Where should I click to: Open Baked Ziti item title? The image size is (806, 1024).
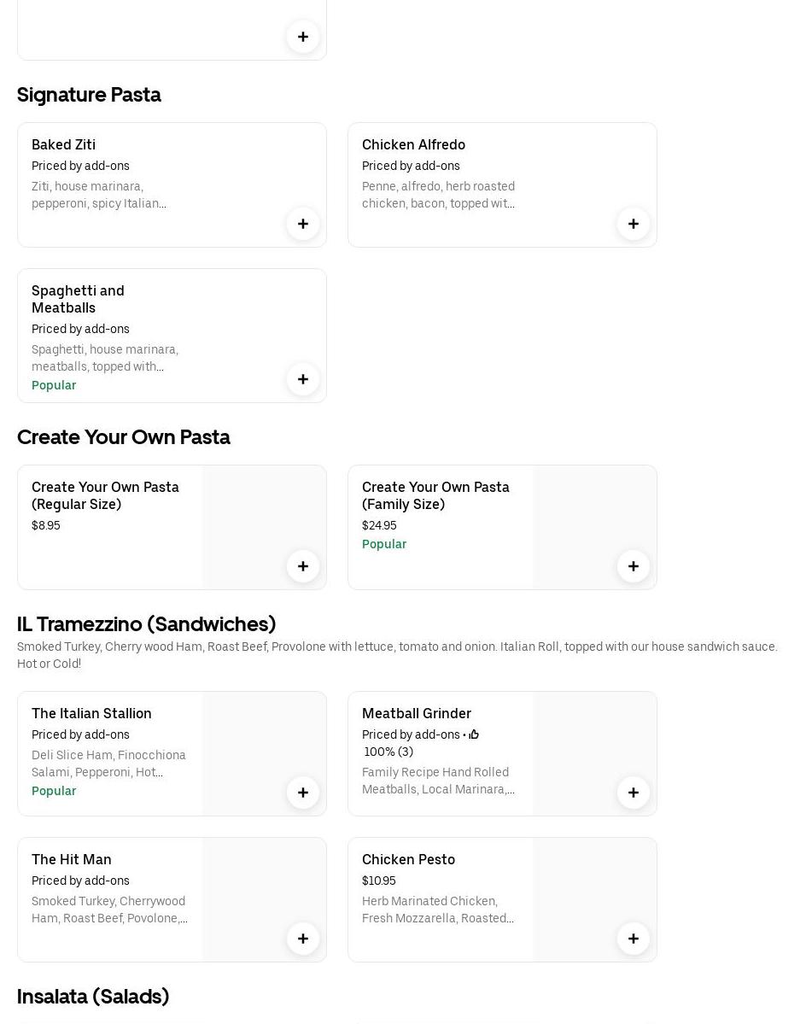[x=63, y=145]
